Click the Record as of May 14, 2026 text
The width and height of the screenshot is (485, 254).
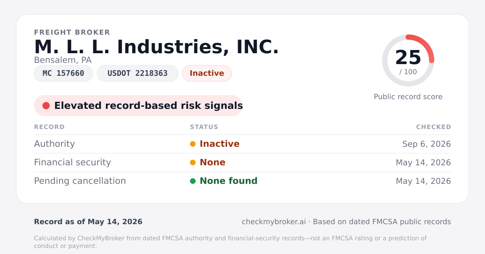tap(88, 222)
